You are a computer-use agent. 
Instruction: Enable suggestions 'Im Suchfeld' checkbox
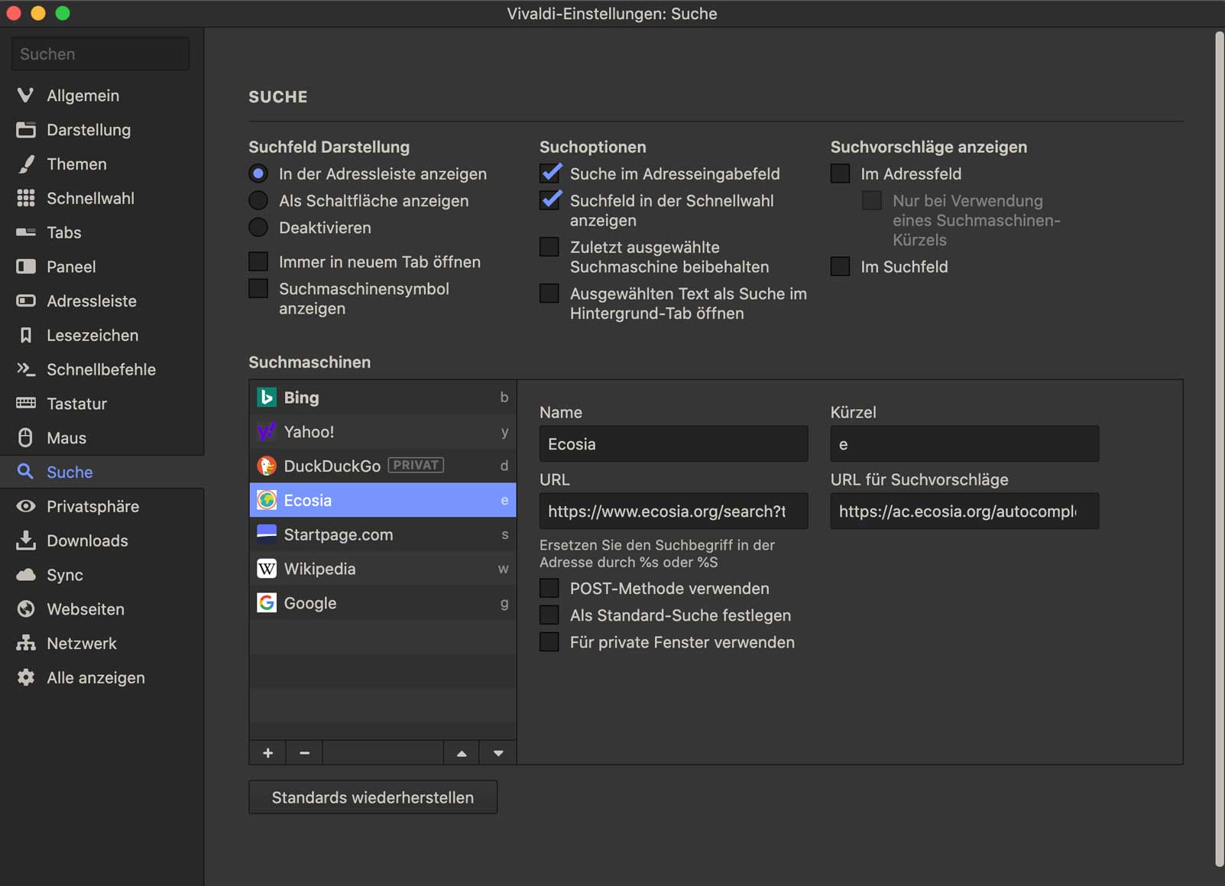(x=841, y=266)
